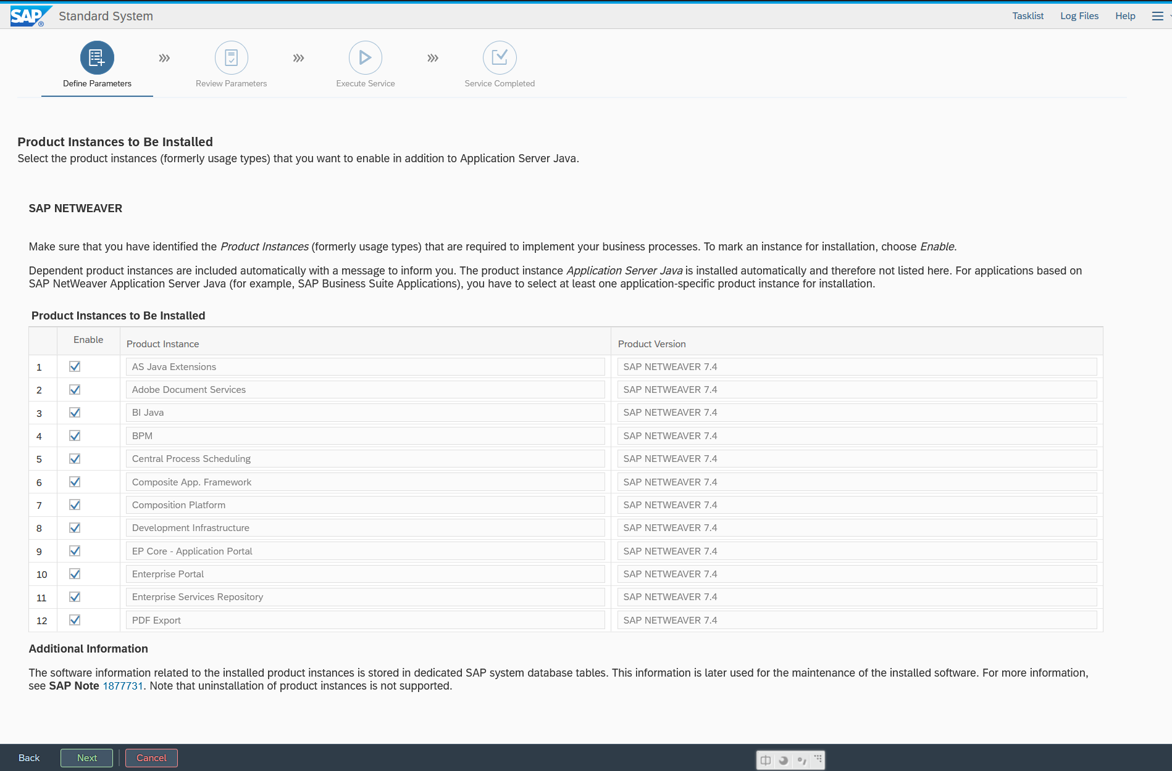Click the AS Java Extensions field
This screenshot has width=1172, height=771.
click(x=365, y=367)
